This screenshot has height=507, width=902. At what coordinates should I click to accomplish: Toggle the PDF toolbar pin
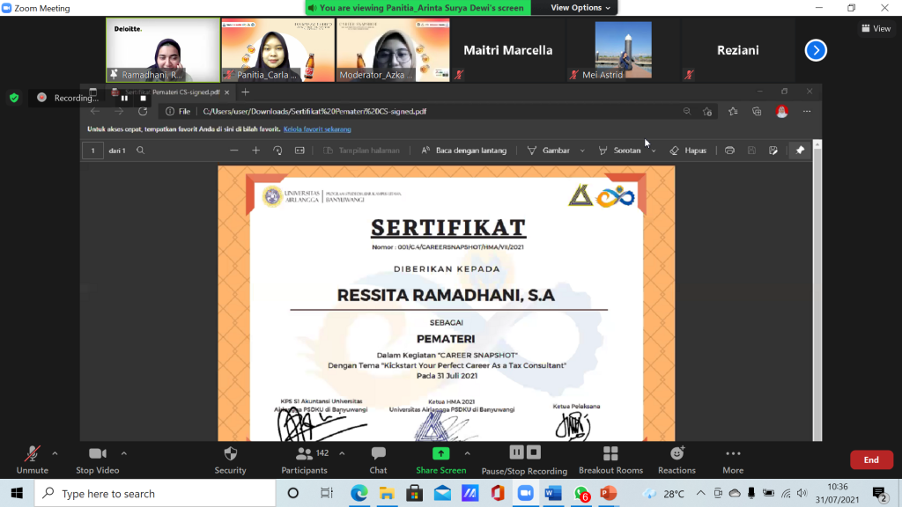pos(800,151)
